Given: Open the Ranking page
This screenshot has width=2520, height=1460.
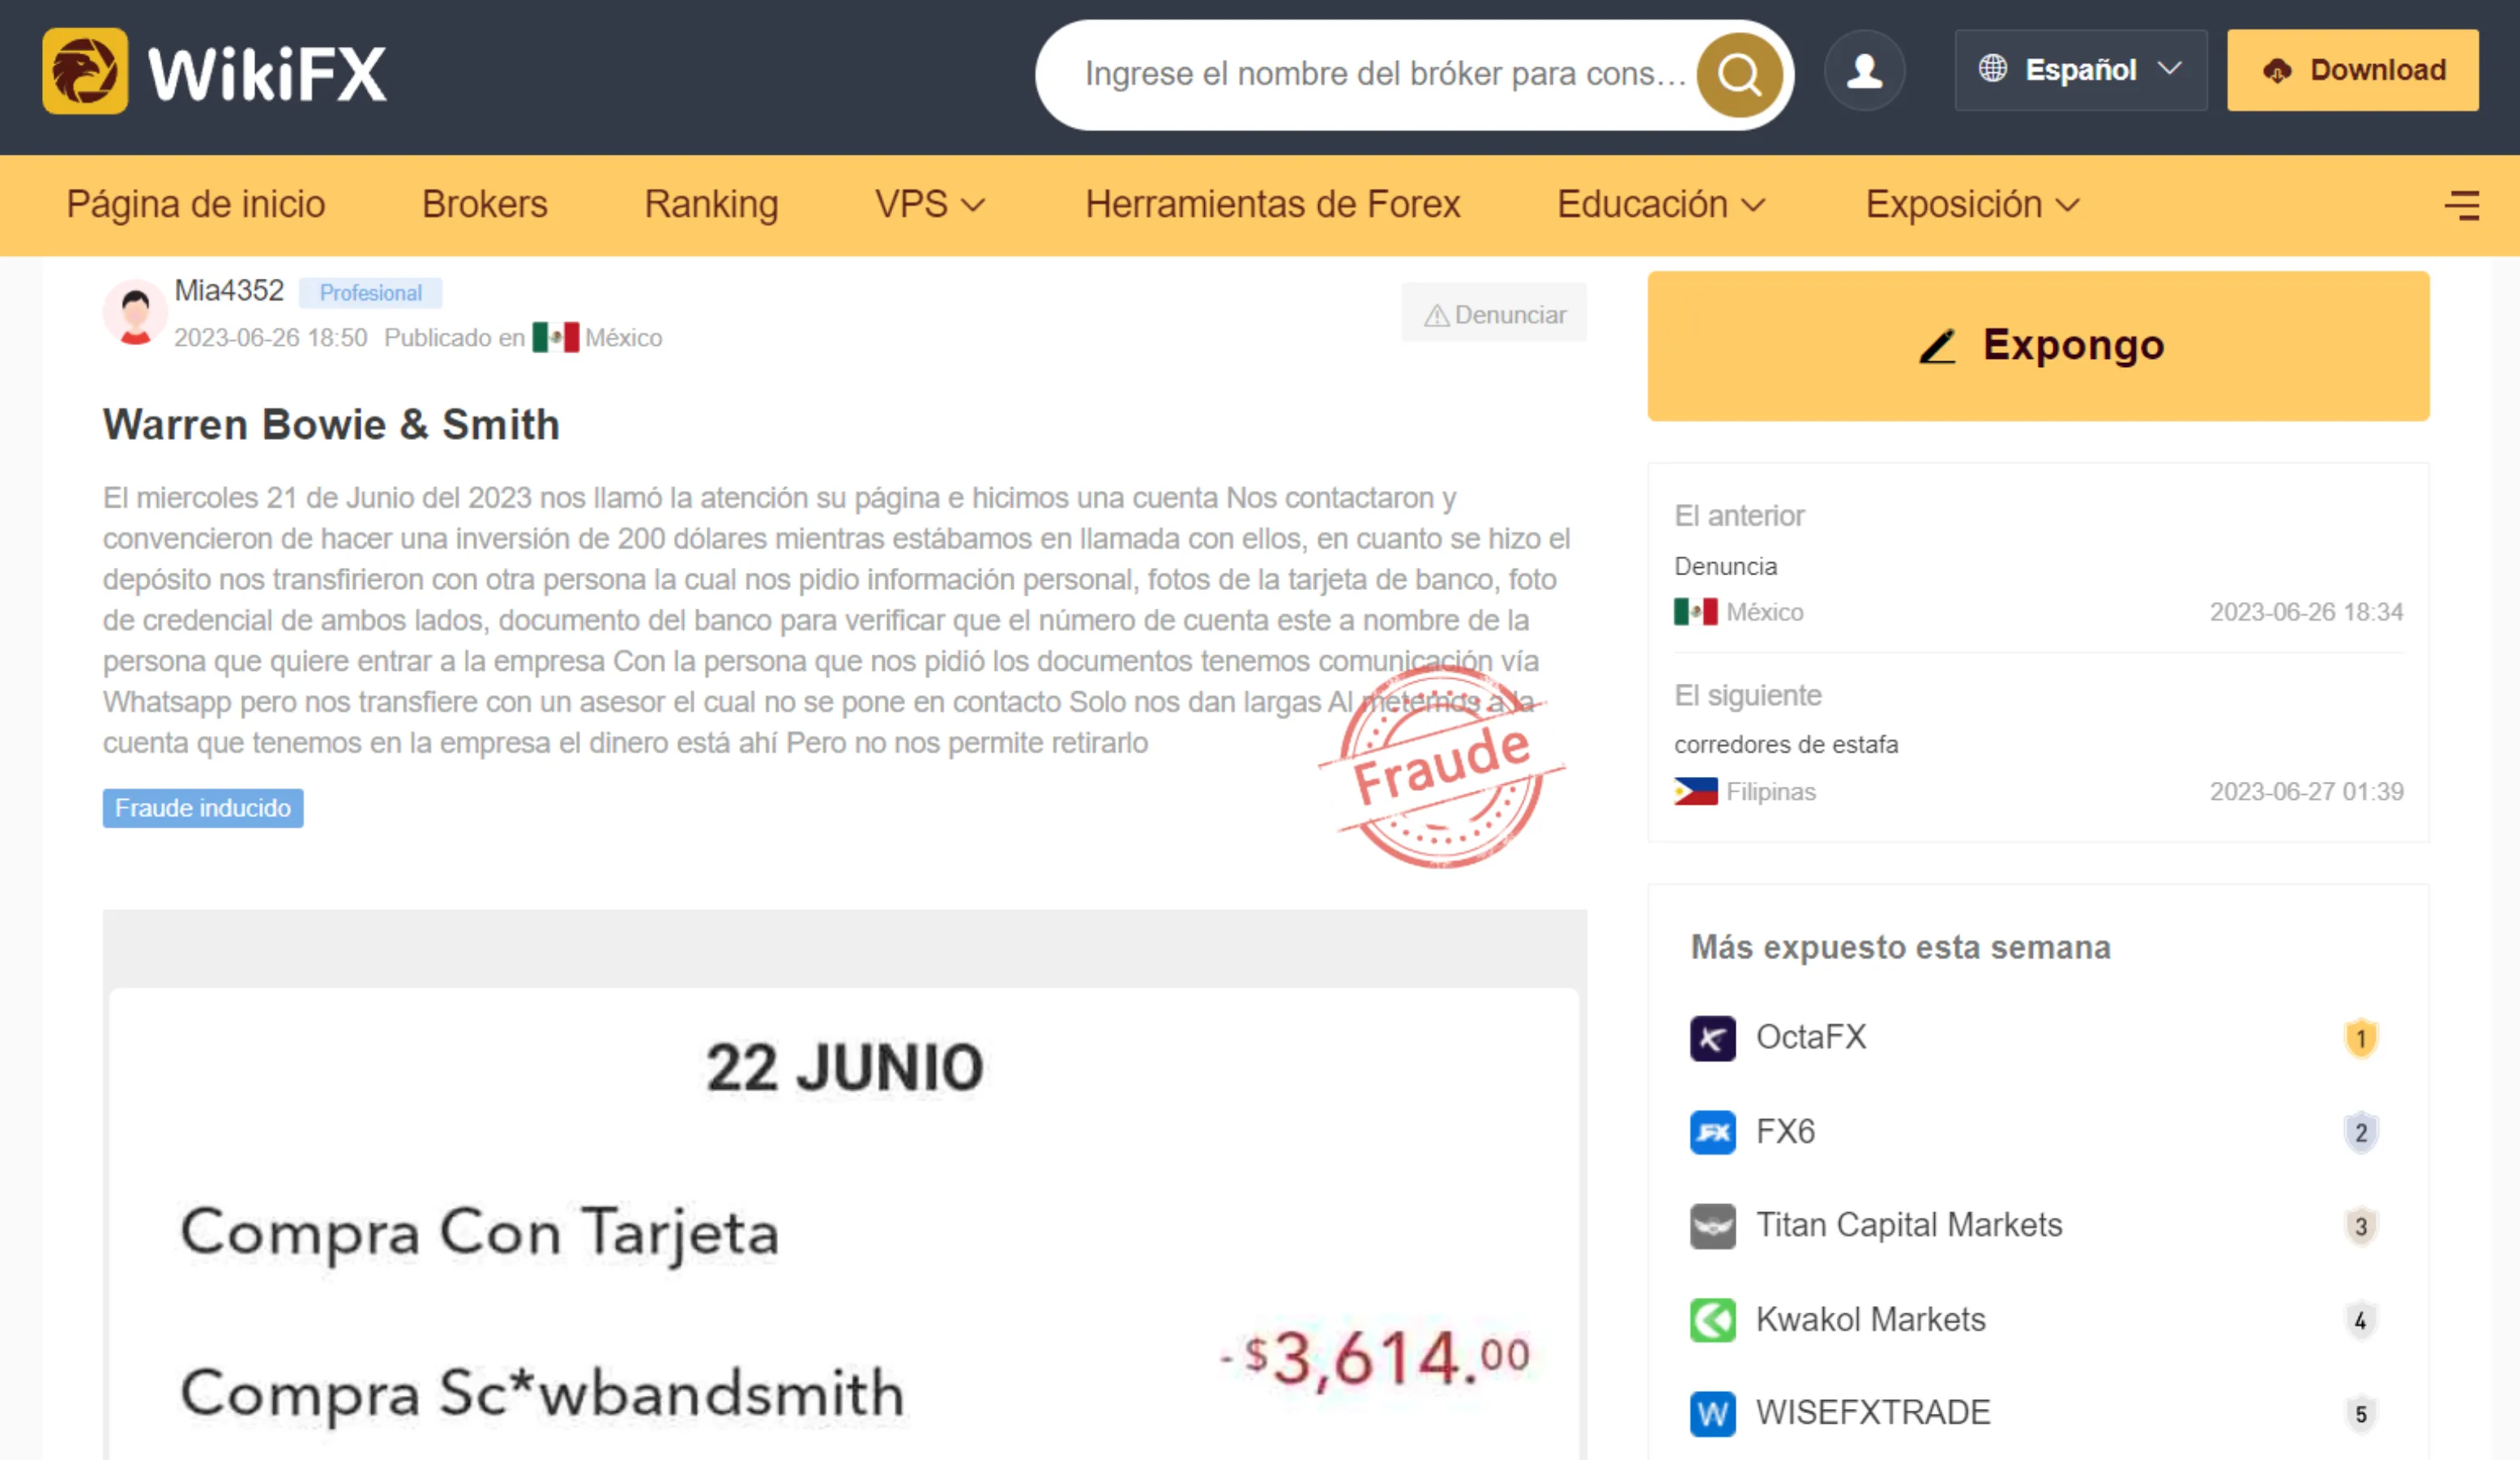Looking at the screenshot, I should pos(711,205).
